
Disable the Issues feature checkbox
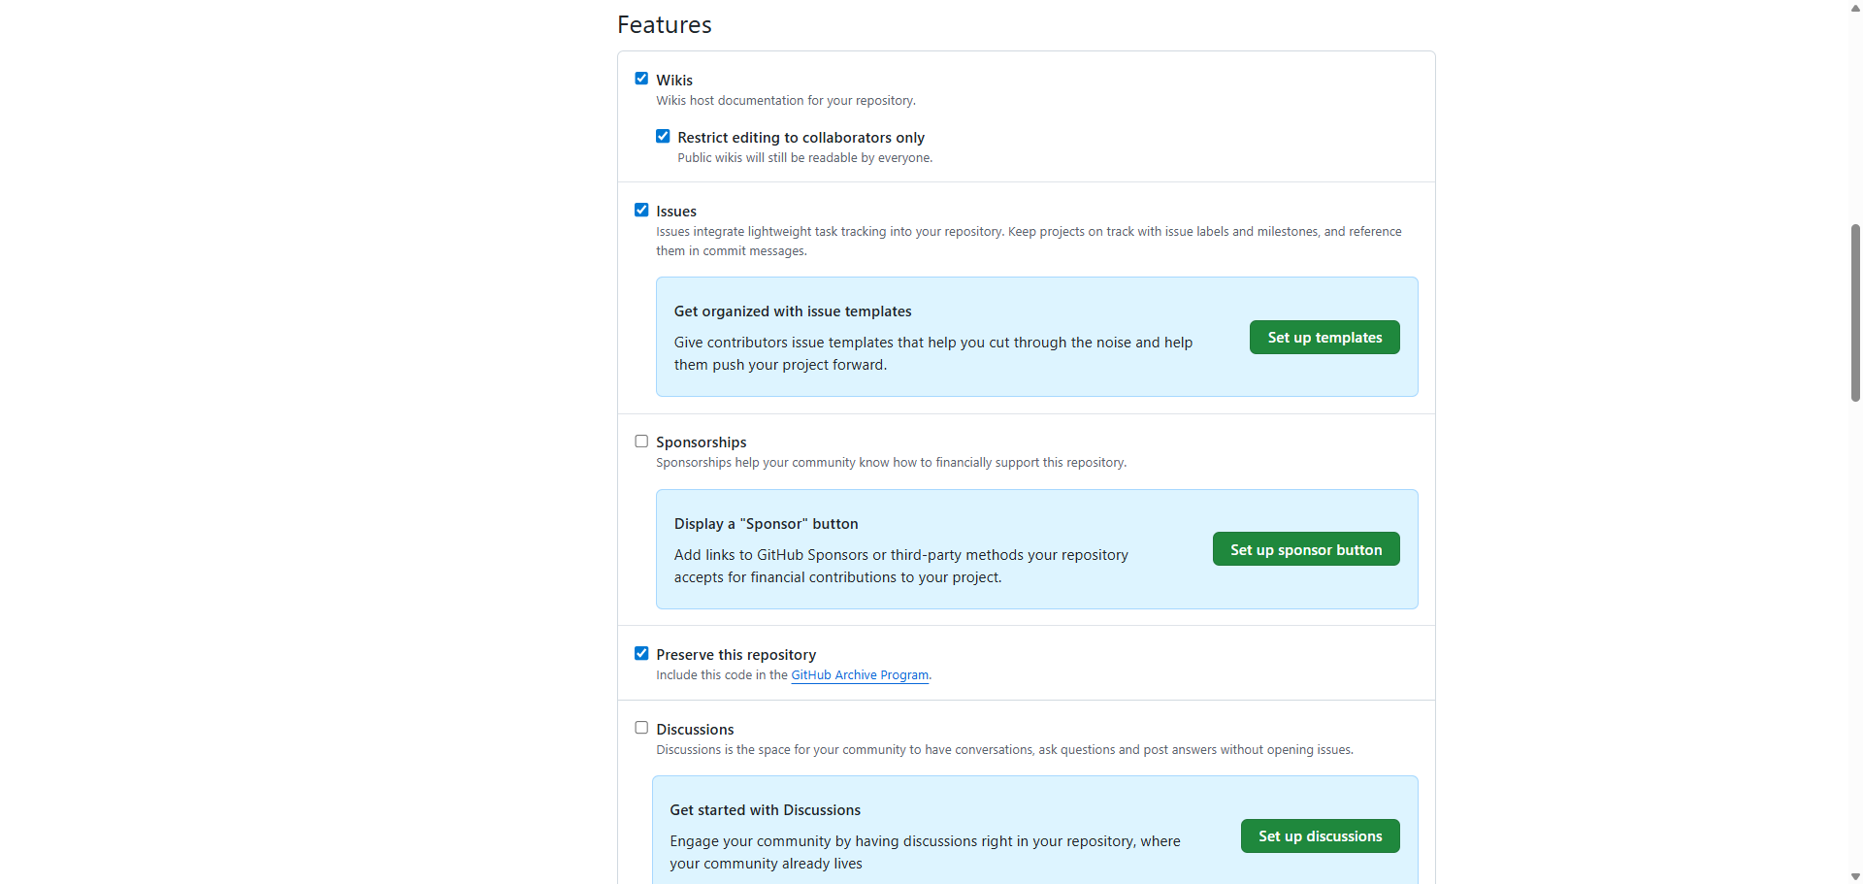641,211
